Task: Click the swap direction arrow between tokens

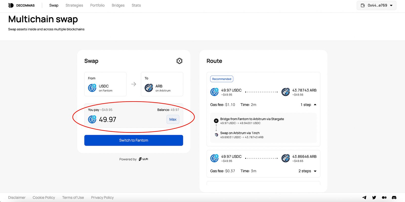Action: click(134, 84)
